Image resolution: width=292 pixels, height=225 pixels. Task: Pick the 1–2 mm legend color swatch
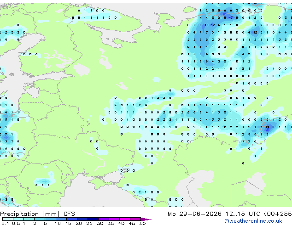click(x=29, y=219)
